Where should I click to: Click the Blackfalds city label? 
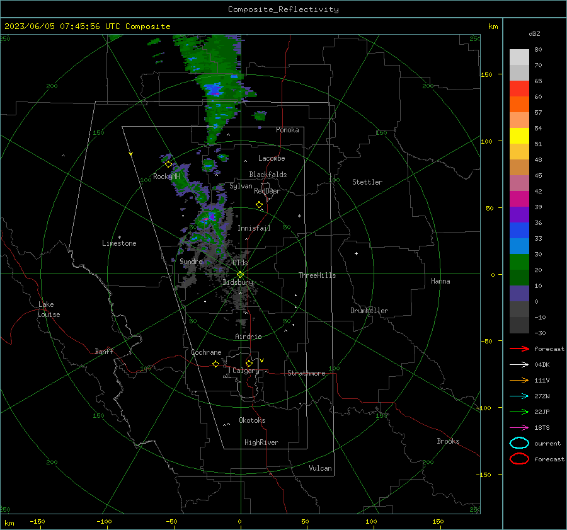pos(268,175)
